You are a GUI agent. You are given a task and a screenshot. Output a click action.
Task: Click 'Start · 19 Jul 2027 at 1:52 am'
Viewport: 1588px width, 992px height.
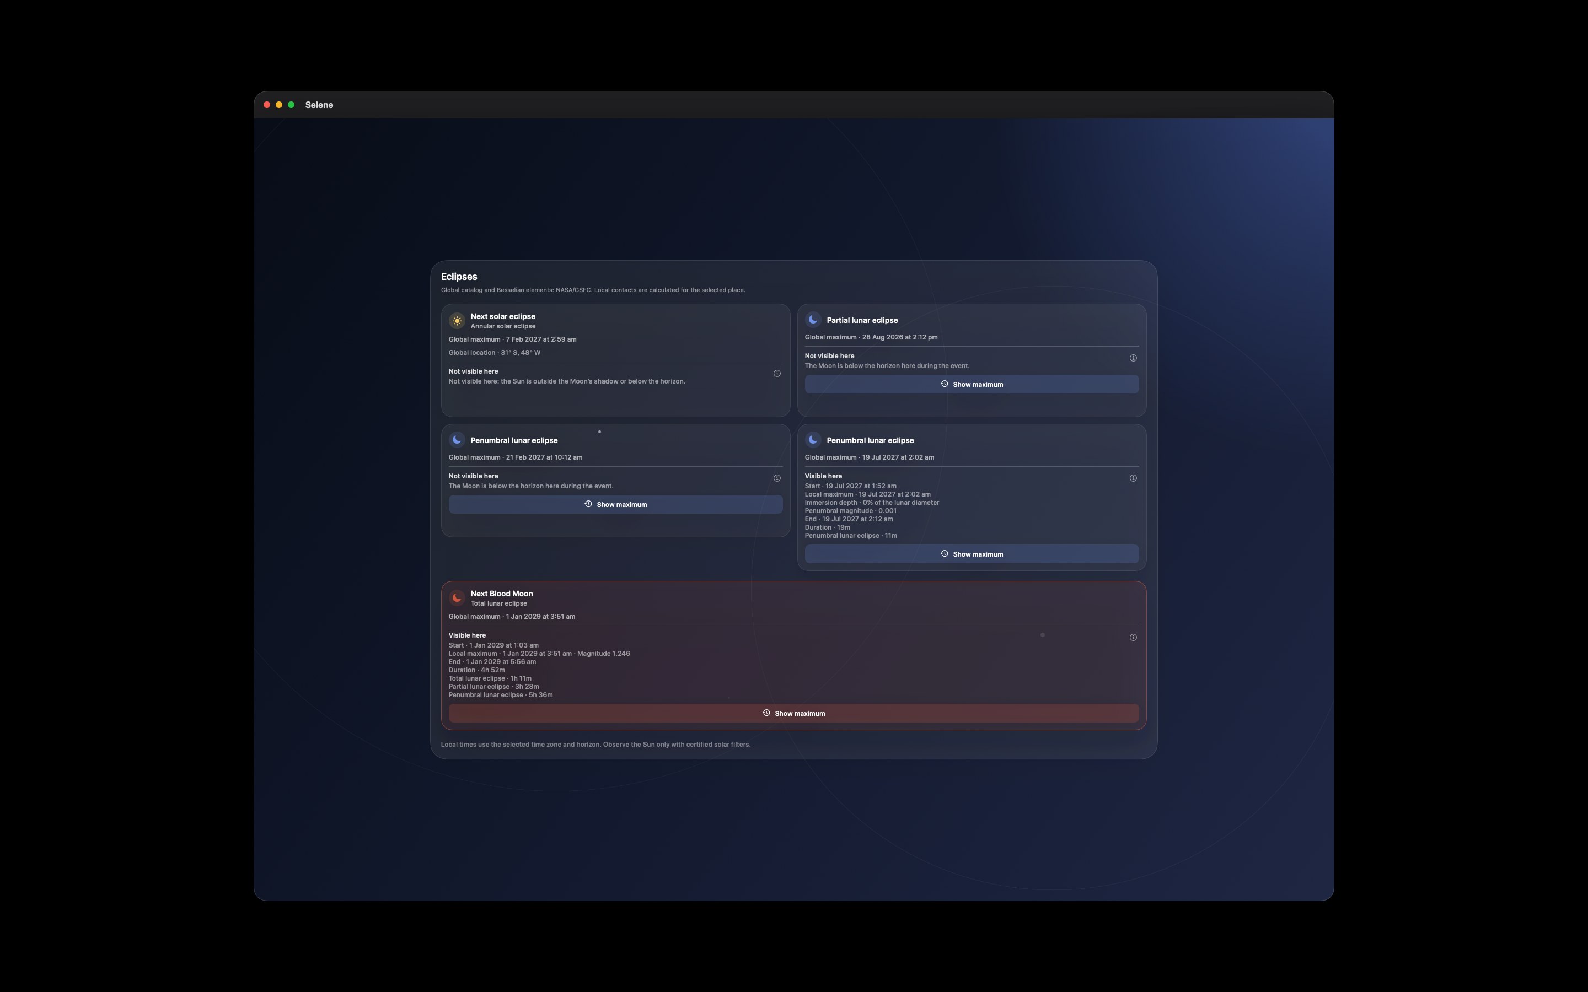pos(850,486)
